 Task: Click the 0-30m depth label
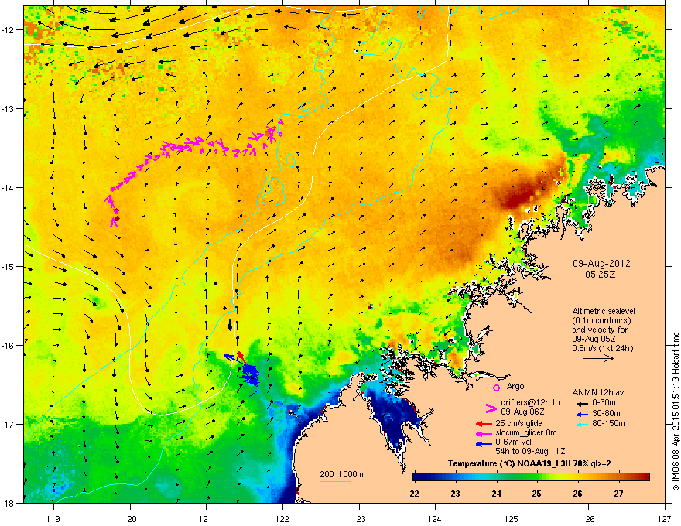(604, 403)
